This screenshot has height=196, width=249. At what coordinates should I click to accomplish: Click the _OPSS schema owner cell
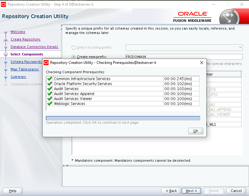(224, 95)
